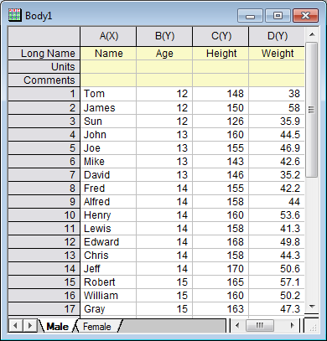The height and width of the screenshot is (341, 327).
Task: Click Henry's weight value 53.6
Action: (x=277, y=215)
